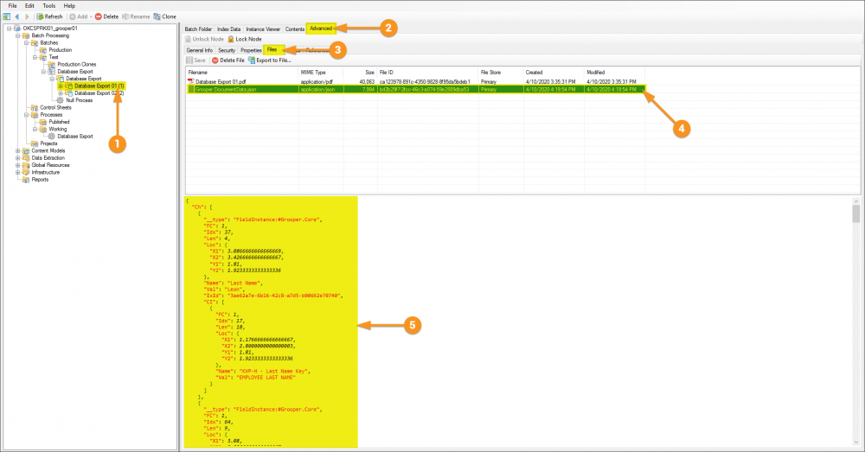Open the Properties sub-tab

tap(251, 50)
